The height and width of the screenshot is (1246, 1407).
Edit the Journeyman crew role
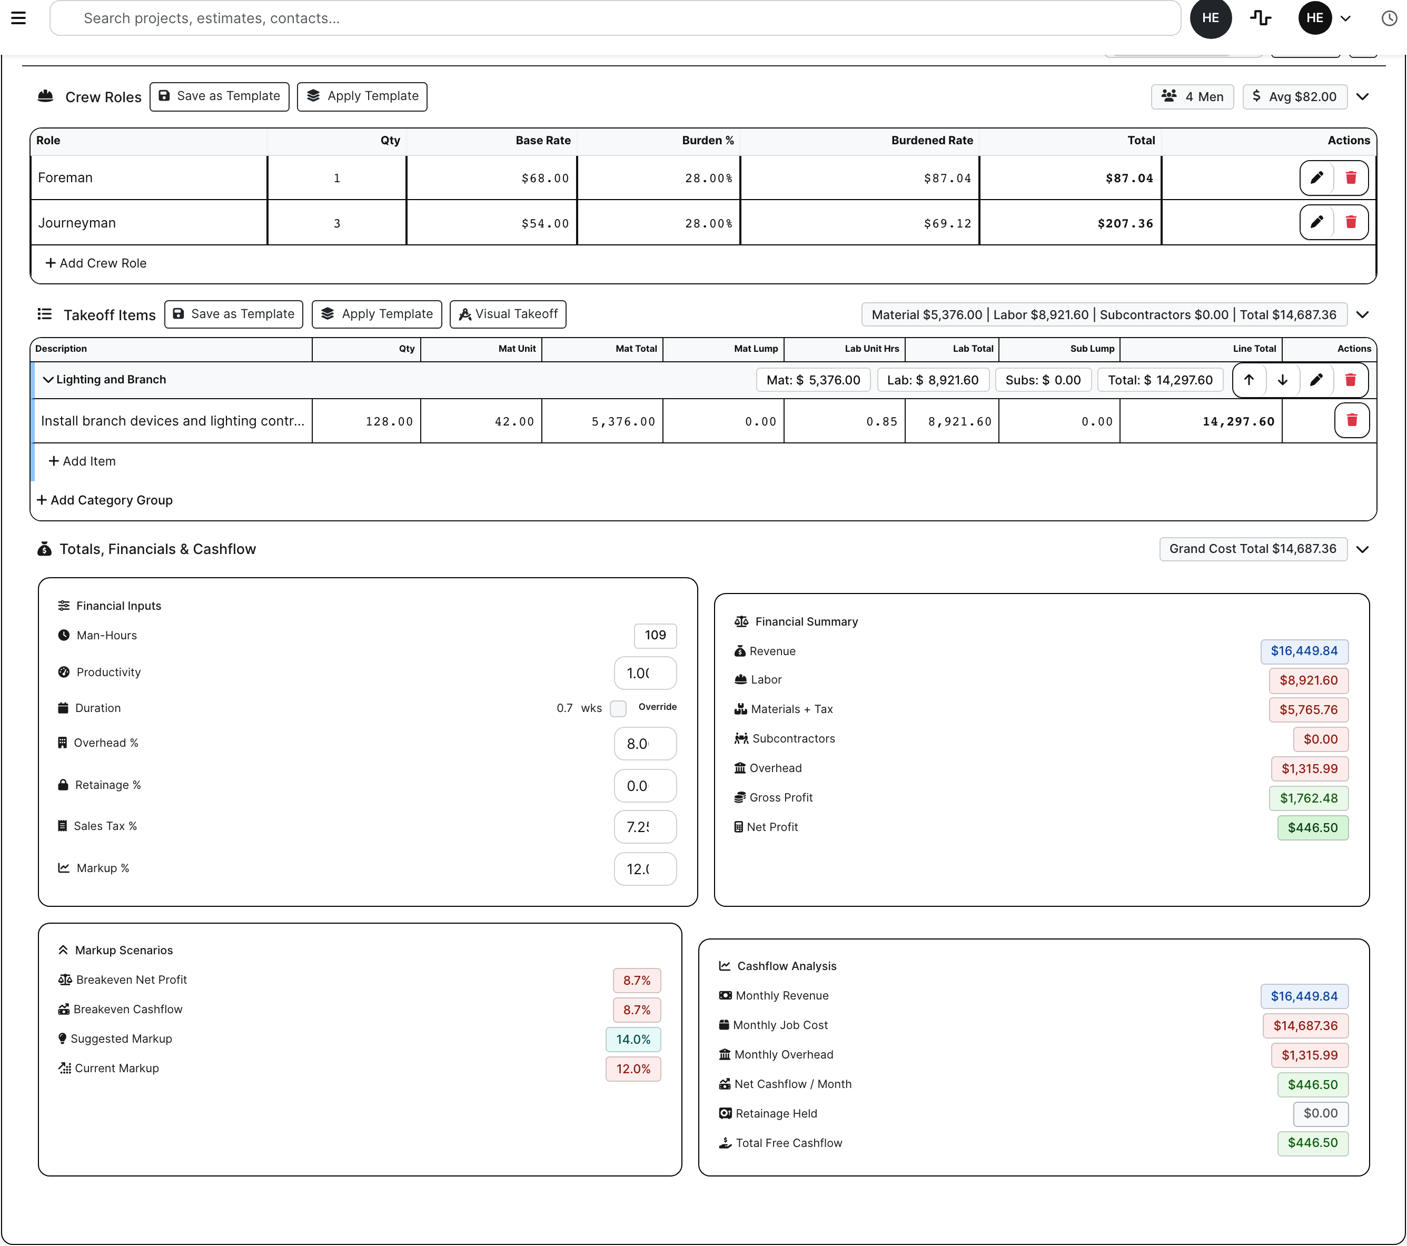[1317, 222]
